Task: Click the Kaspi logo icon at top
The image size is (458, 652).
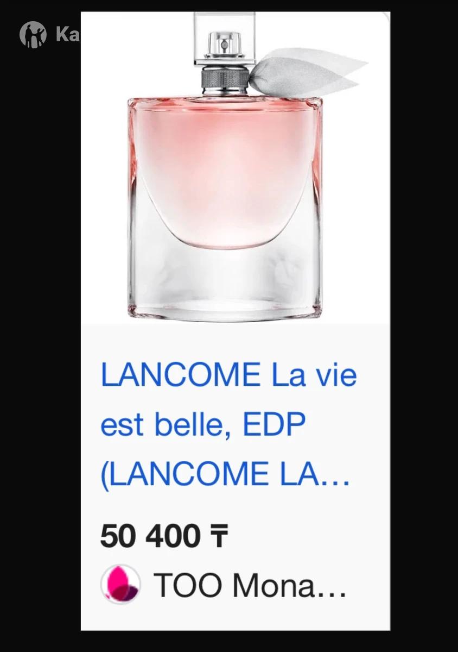Action: click(x=33, y=35)
